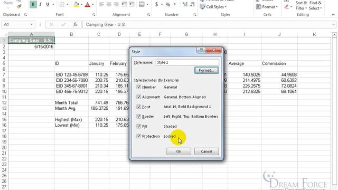Click the Format... button in Style dialog
Viewport: 338px width, 190px height.
(x=206, y=70)
